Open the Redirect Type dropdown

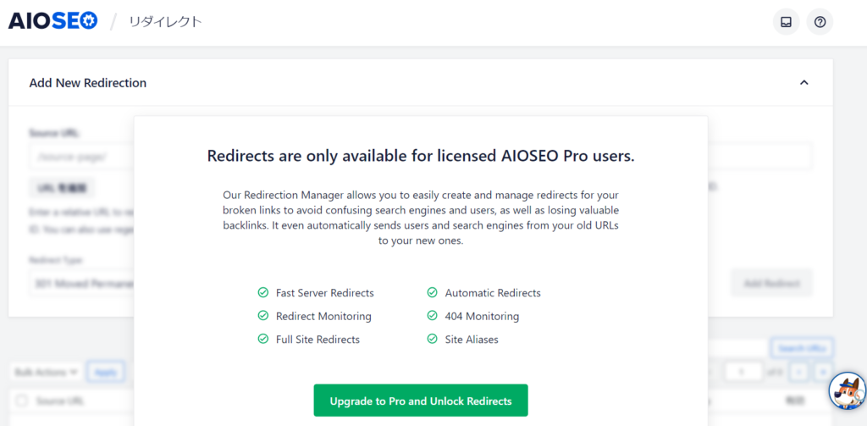[82, 283]
